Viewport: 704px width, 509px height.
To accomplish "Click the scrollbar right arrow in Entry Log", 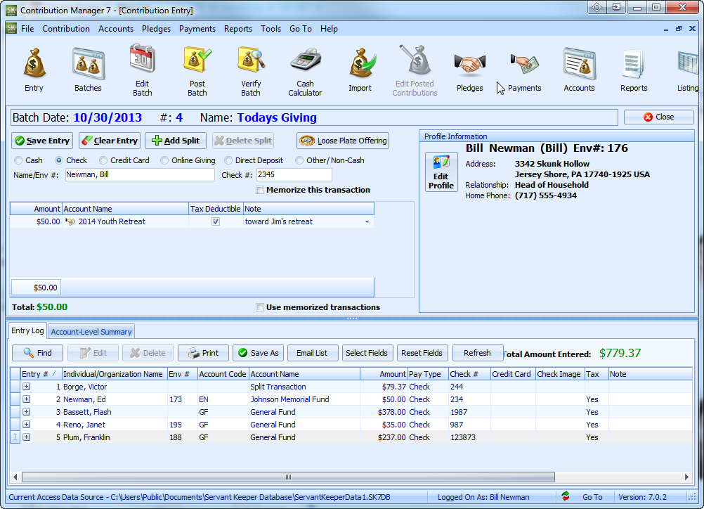I will point(686,477).
